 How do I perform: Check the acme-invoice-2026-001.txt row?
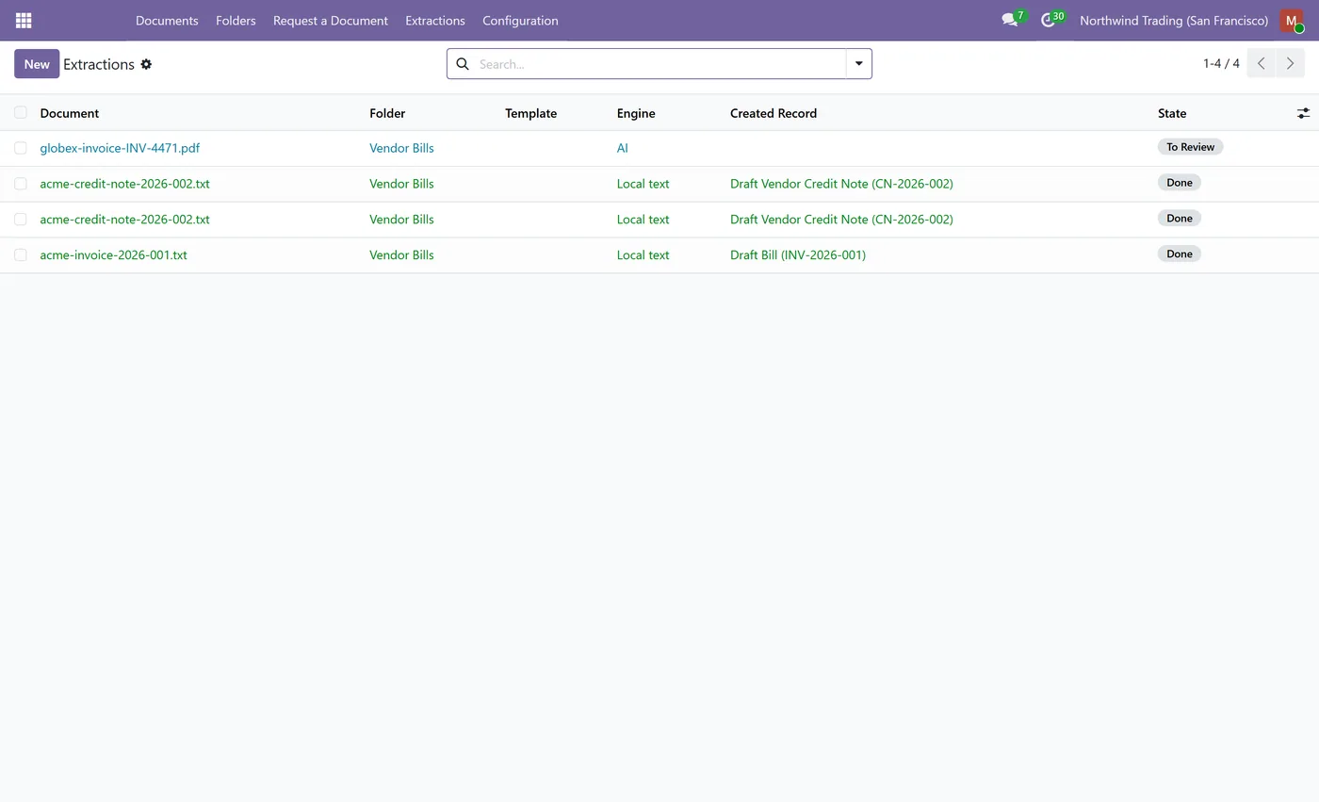point(21,254)
